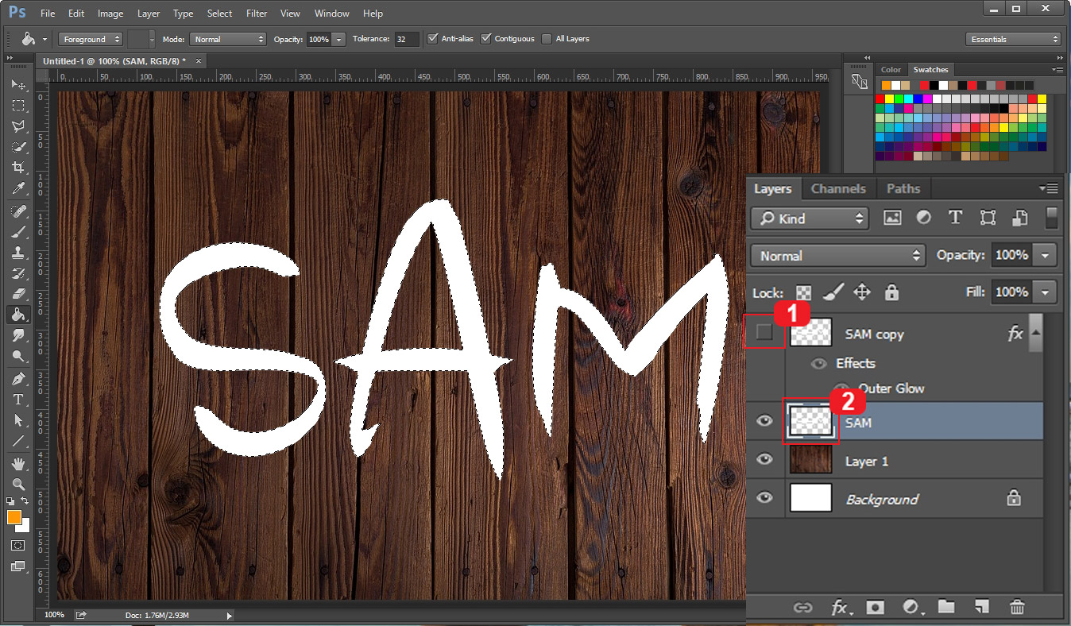This screenshot has width=1071, height=626.
Task: Create a new layer using the new layer icon
Action: pyautogui.click(x=982, y=607)
